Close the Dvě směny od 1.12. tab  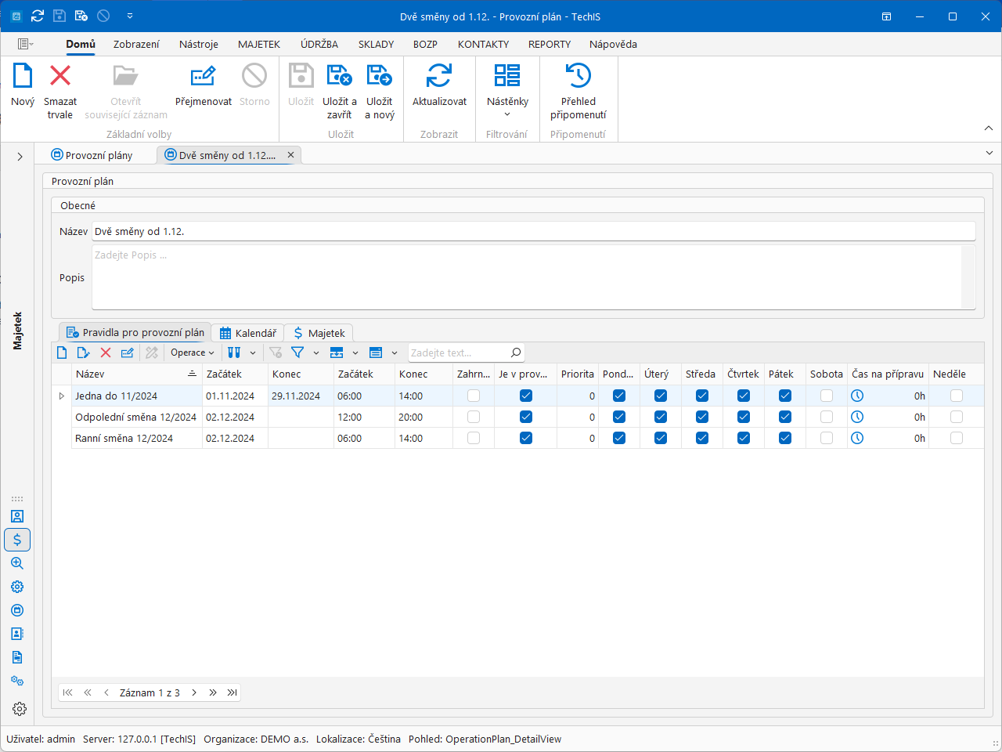(290, 155)
